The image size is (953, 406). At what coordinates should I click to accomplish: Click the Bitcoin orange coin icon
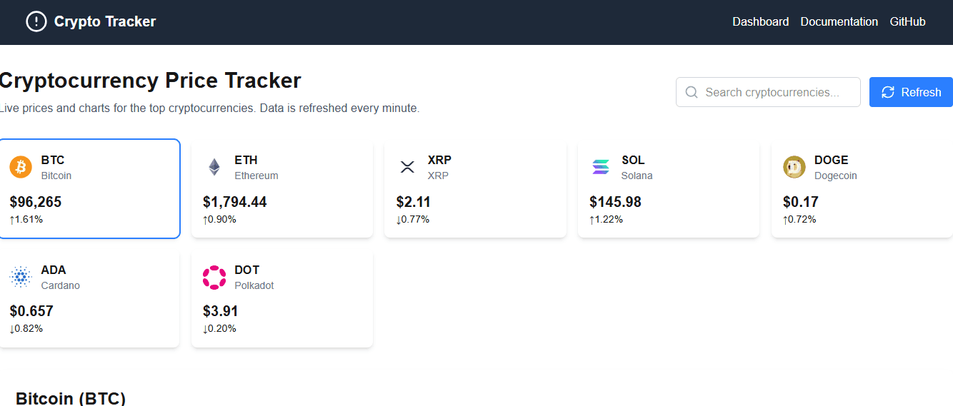tap(21, 167)
